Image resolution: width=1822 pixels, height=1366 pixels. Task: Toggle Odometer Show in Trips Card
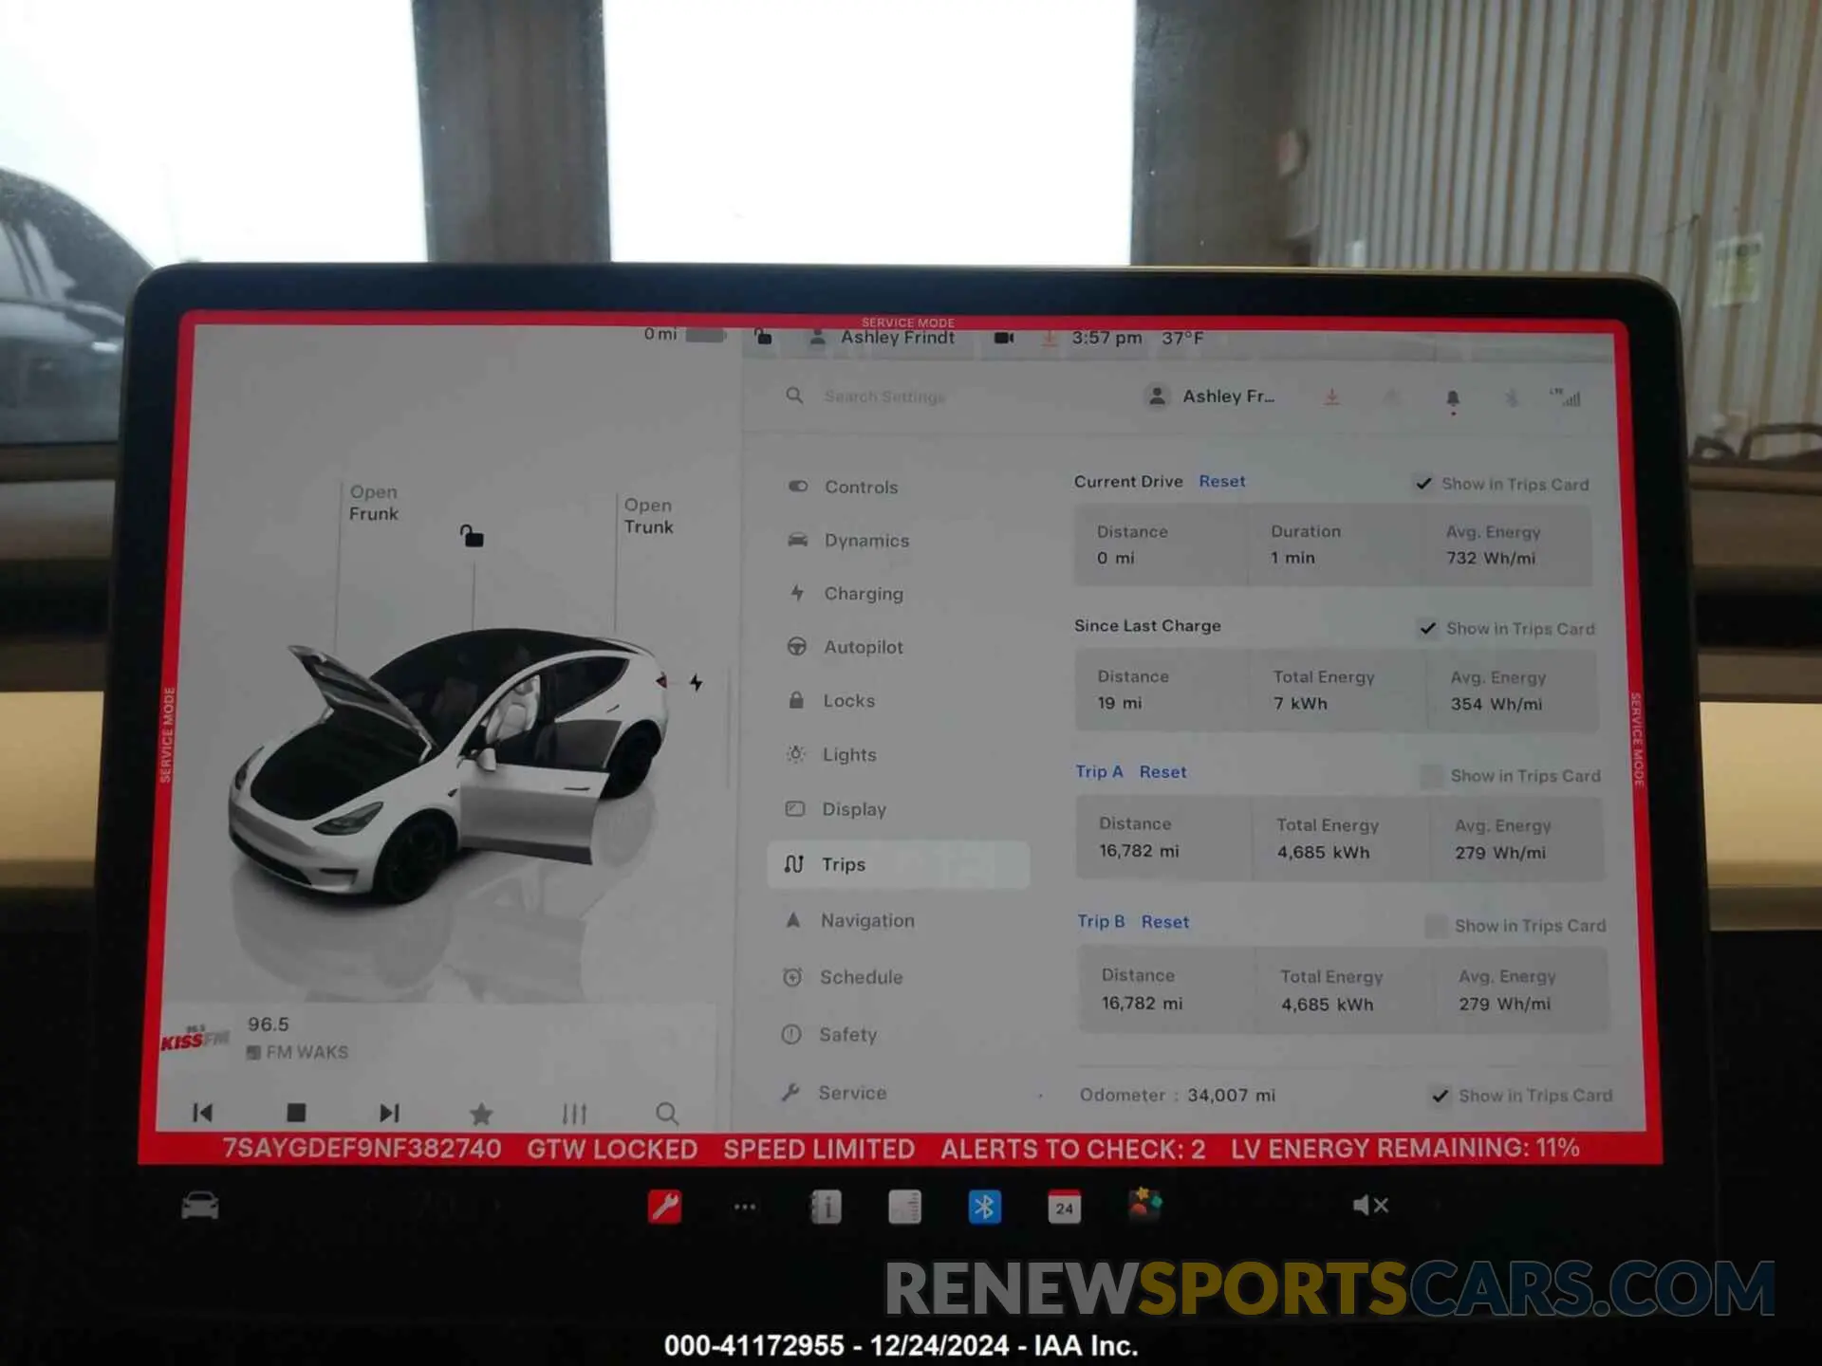pos(1441,1096)
